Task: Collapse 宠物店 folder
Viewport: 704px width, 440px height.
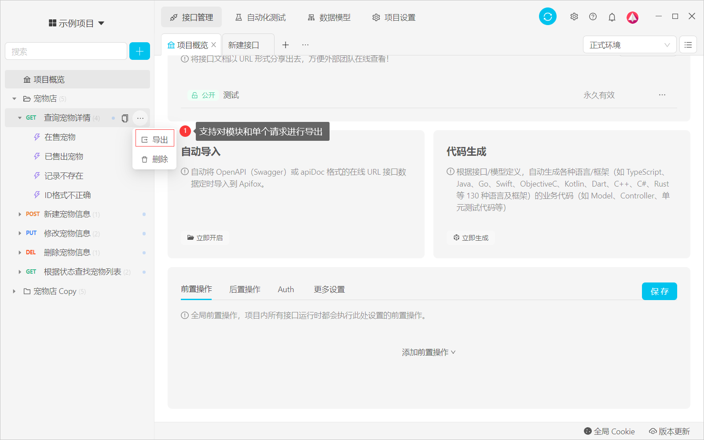Action: pos(15,99)
